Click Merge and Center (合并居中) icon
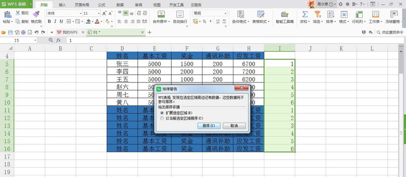Screen dimensions: 406x177 tap(161, 14)
